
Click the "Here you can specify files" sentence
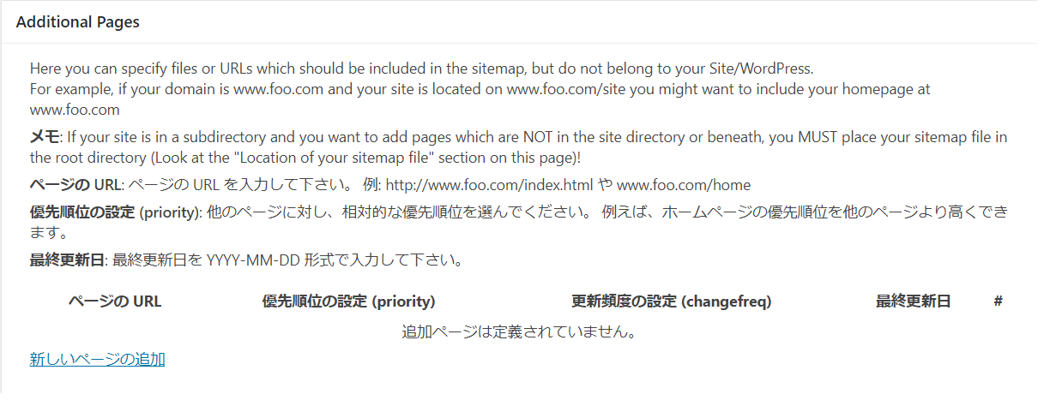coord(420,68)
